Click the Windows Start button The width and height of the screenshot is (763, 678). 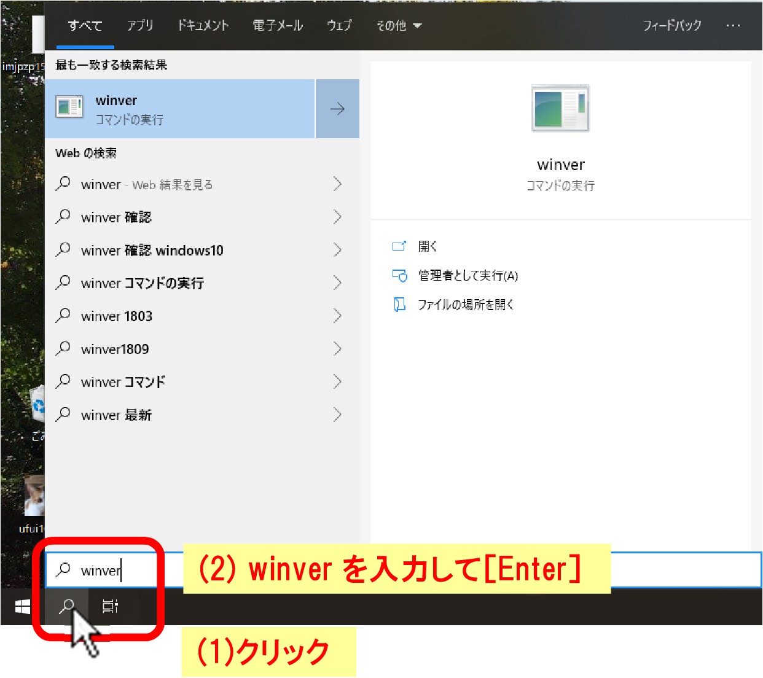point(23,607)
